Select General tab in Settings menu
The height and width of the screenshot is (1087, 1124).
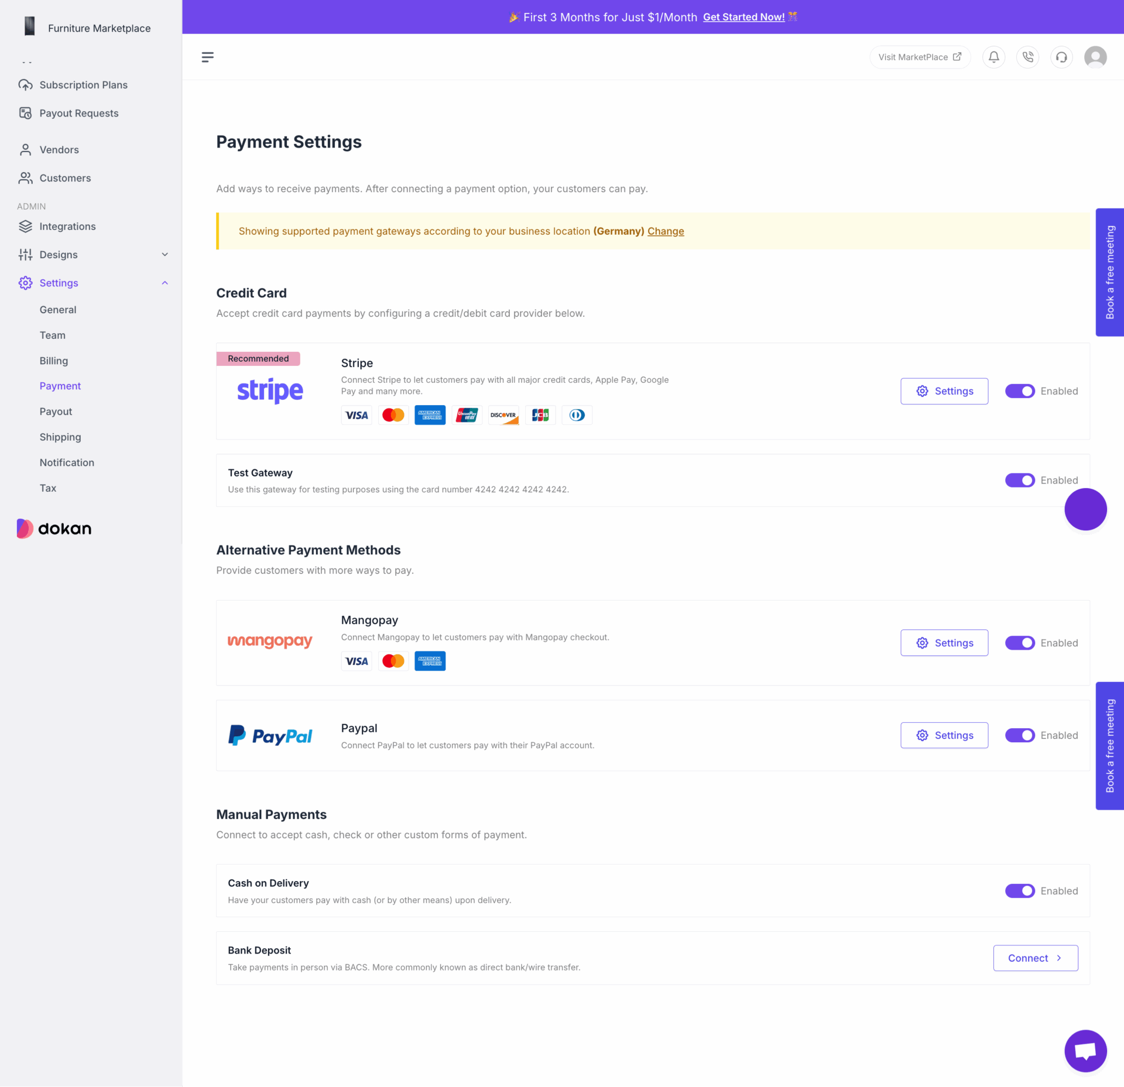click(x=57, y=309)
